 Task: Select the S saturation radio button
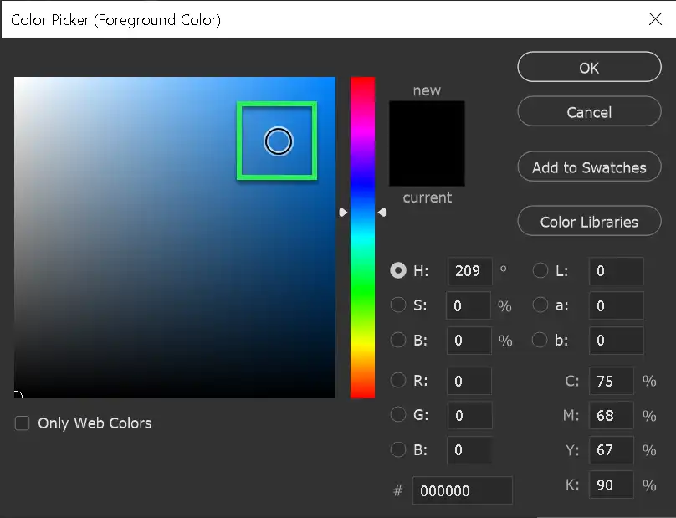pos(398,305)
